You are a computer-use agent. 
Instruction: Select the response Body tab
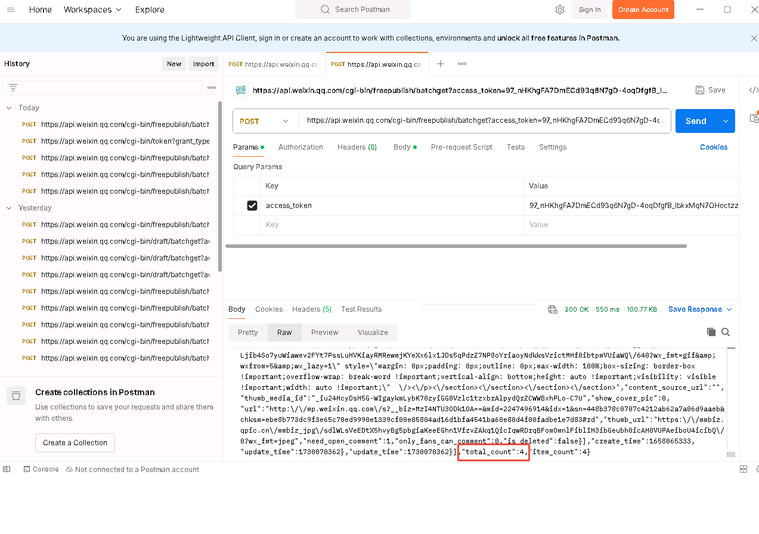coord(237,309)
